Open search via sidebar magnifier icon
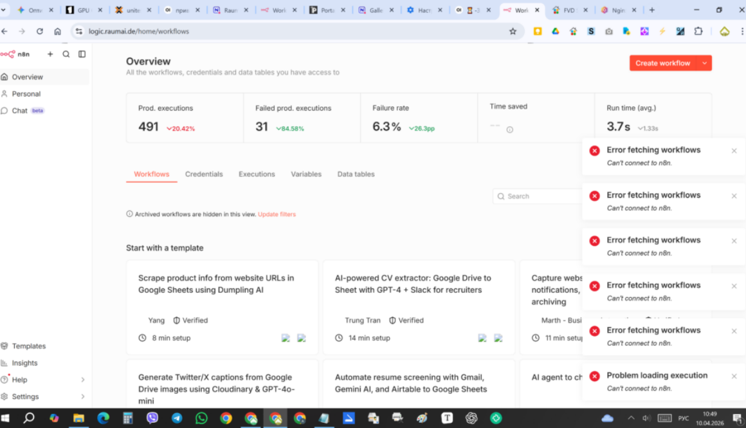 point(66,54)
